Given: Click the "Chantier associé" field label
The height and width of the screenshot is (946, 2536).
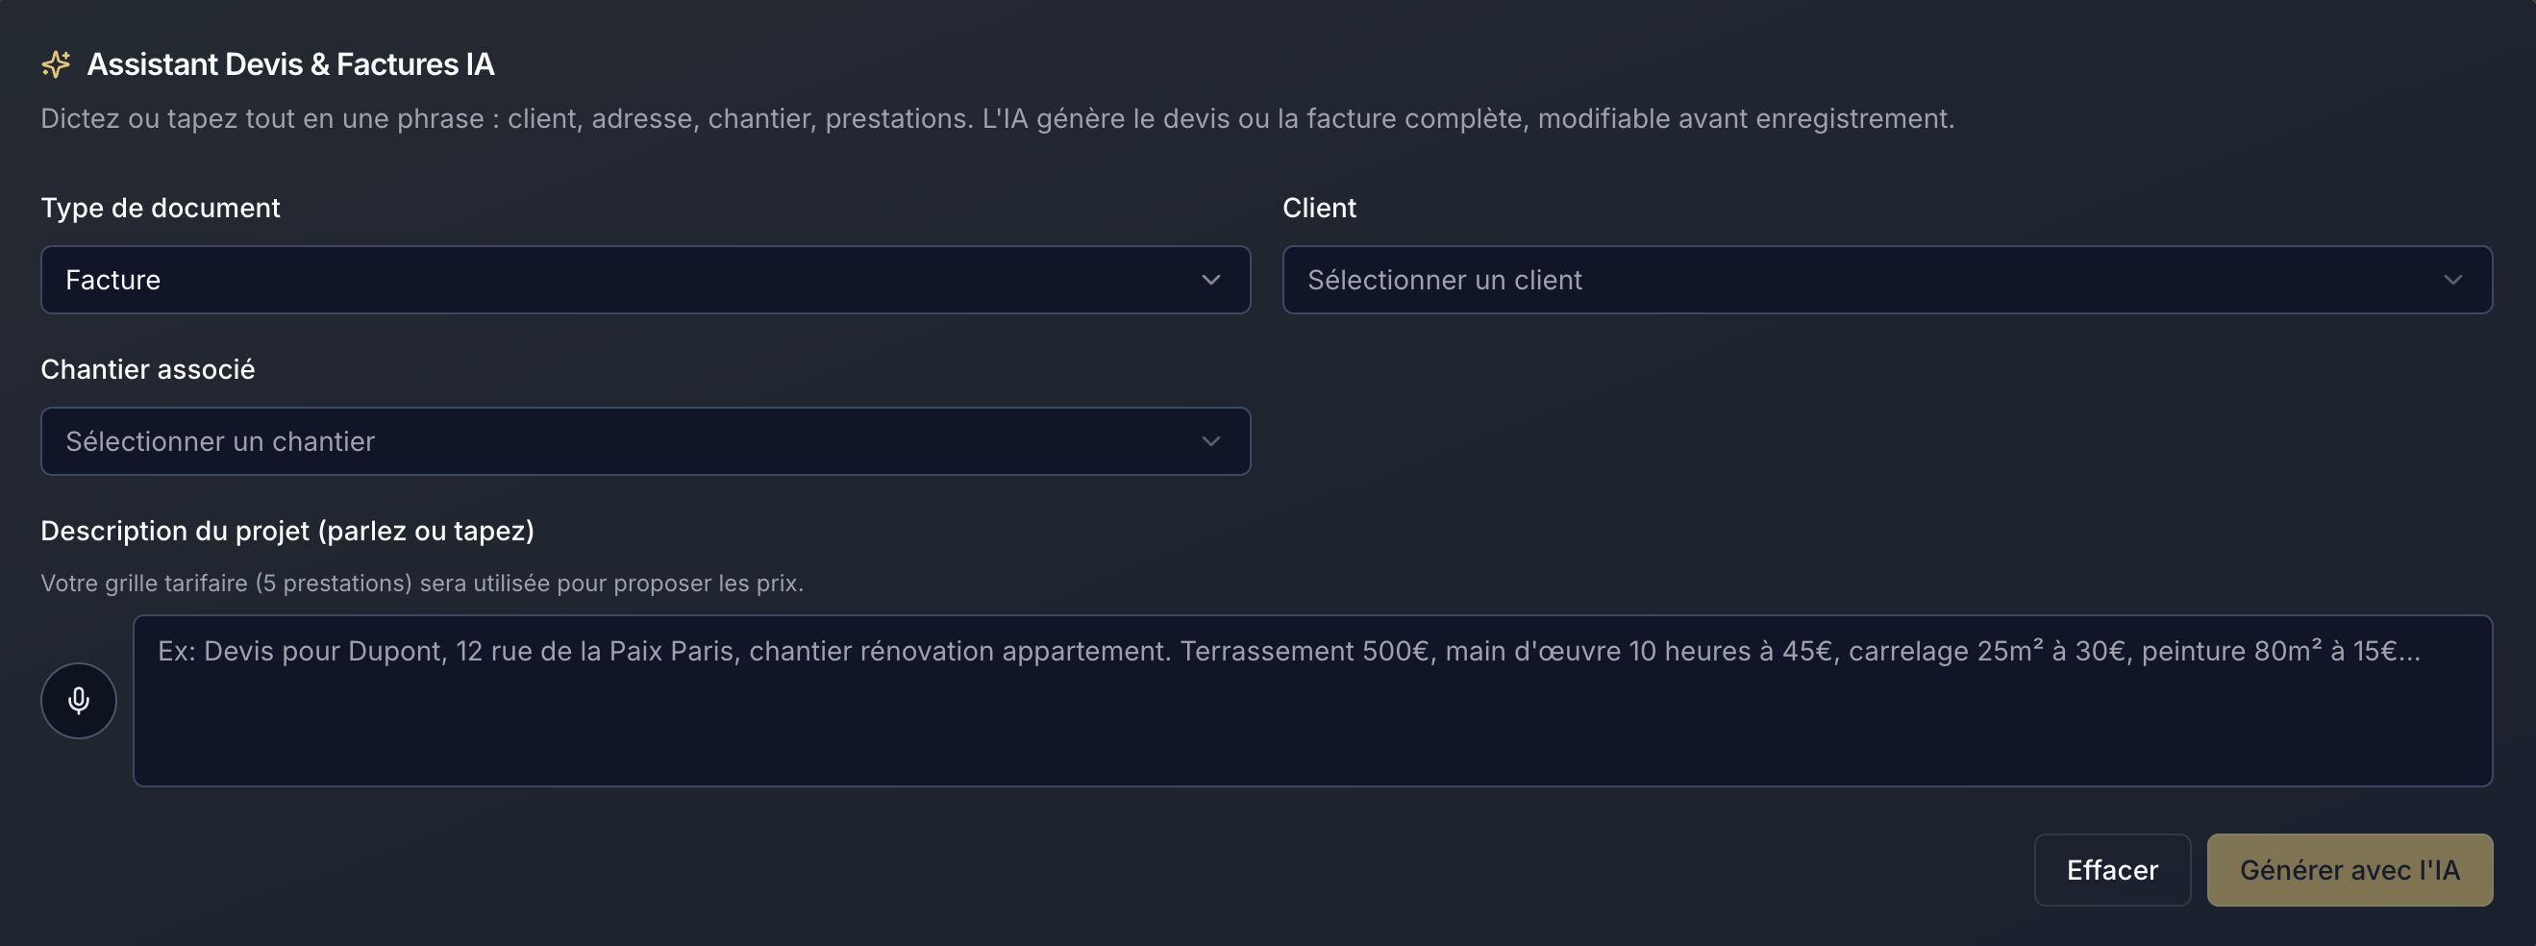Looking at the screenshot, I should [x=148, y=369].
